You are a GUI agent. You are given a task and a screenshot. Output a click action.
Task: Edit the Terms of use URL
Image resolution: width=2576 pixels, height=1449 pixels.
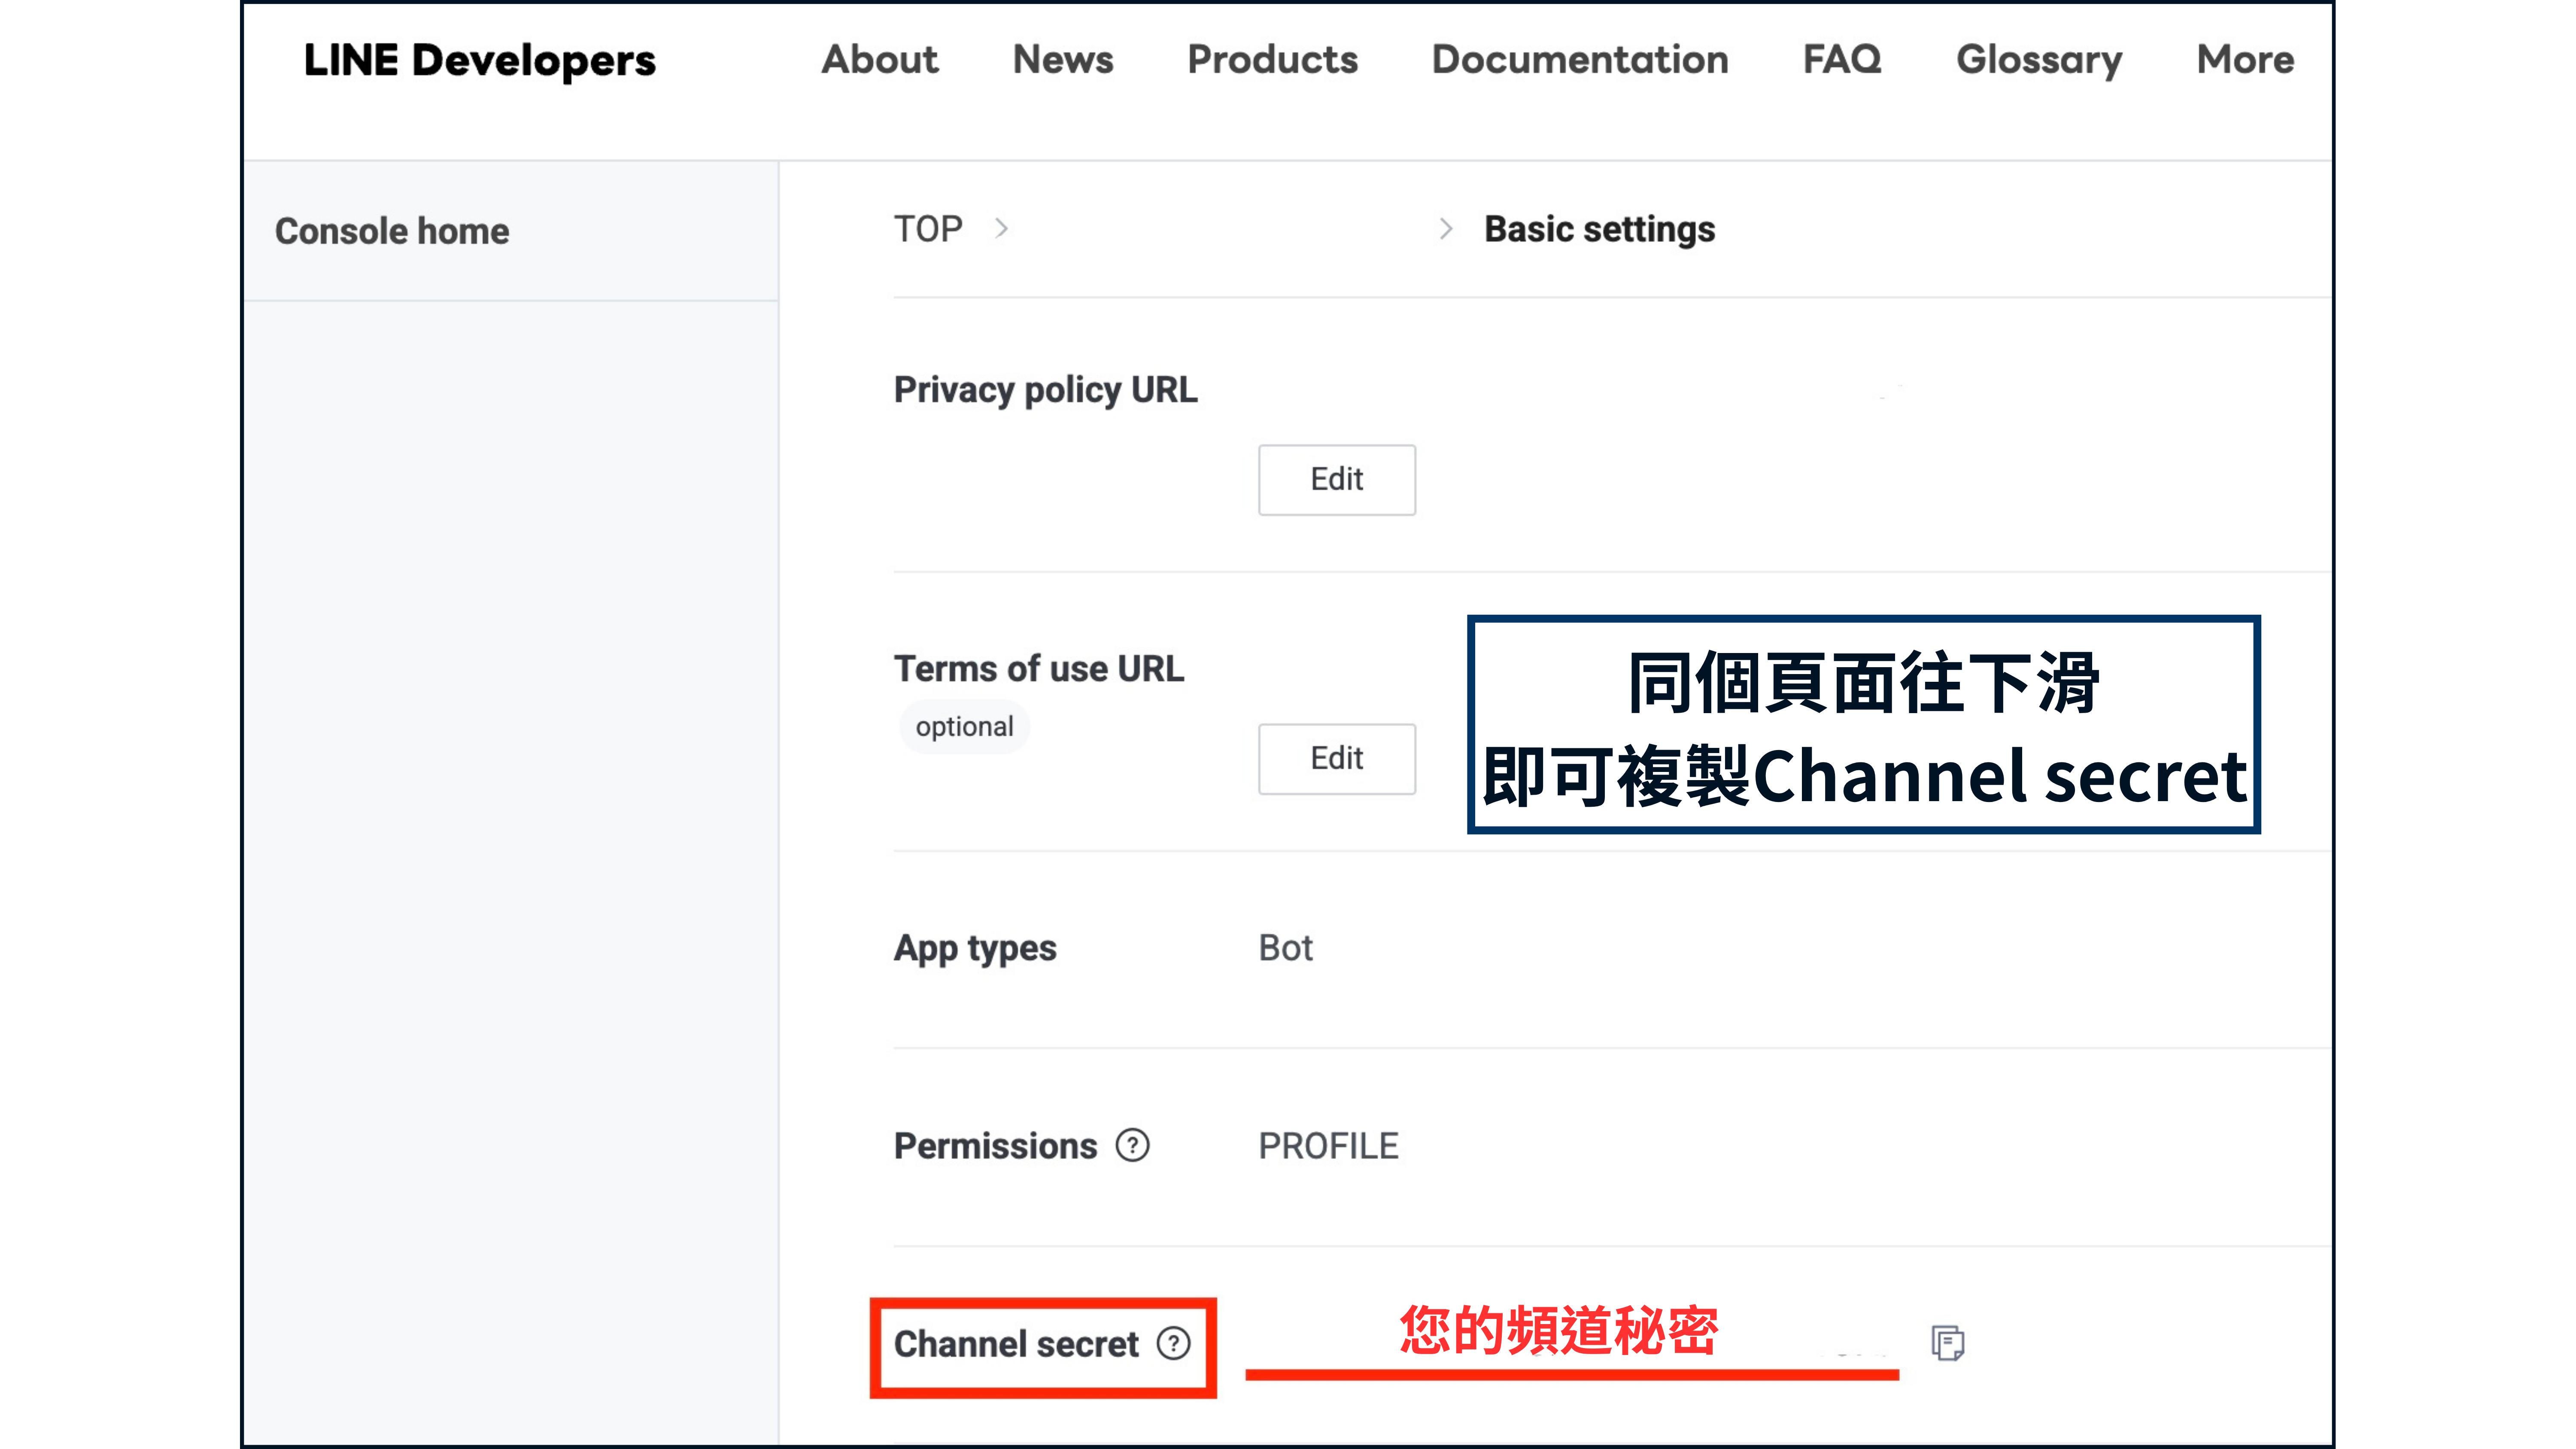[x=1336, y=758]
